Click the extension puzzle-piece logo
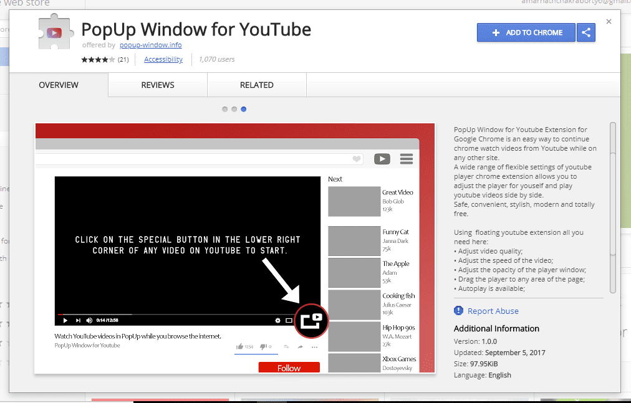Screen dimensions: 631x403 click(x=55, y=32)
